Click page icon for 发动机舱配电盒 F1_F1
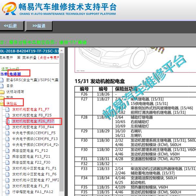Image resolution: width=196 pixels, height=196 pixels. click(x=8, y=186)
